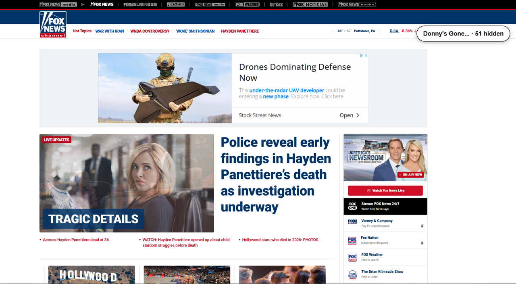Image resolution: width=516 pixels, height=284 pixels.
Task: Open WATCH: Hayden Panettiere child stardom link
Action: [186, 242]
